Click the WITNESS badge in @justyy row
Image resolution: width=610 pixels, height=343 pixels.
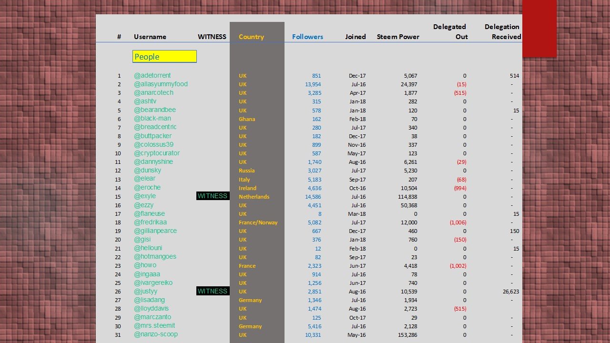click(213, 291)
